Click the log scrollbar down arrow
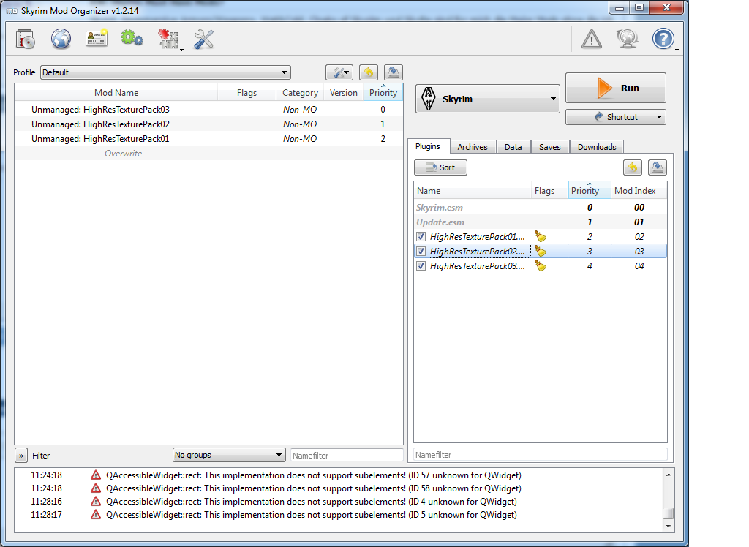This screenshot has height=547, width=749. (x=669, y=527)
